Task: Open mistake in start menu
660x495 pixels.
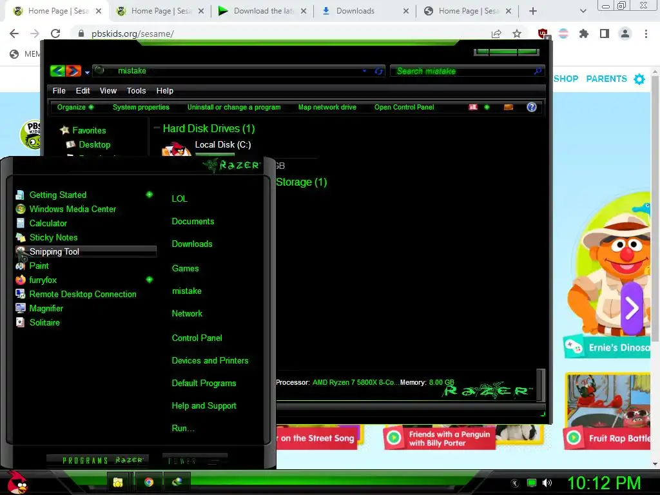Action: tap(186, 291)
